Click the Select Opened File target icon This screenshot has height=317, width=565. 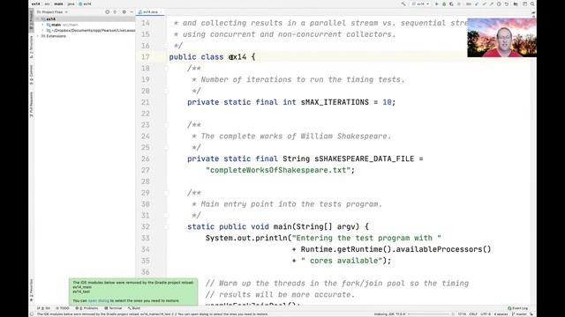coord(107,11)
